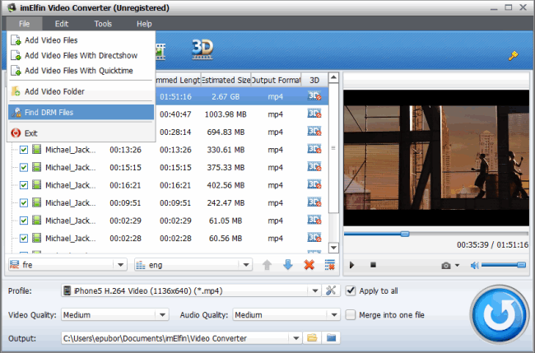
Task: Click 3D icon in the 694.83 MB row
Action: [314, 132]
